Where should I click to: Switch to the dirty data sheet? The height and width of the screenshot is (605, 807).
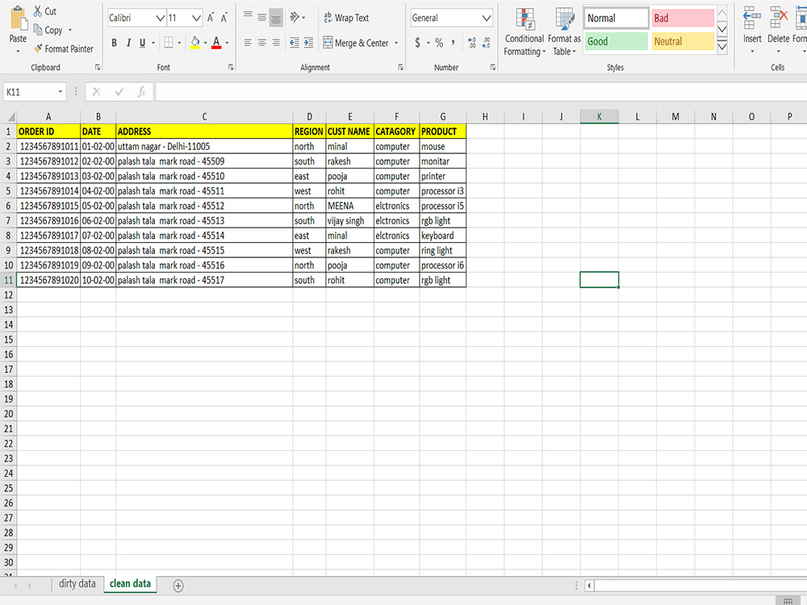pos(77,583)
